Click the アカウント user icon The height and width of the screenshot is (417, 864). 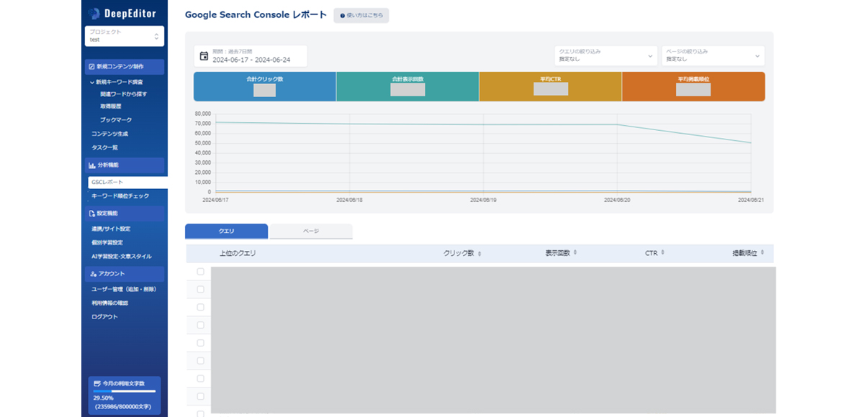click(93, 274)
